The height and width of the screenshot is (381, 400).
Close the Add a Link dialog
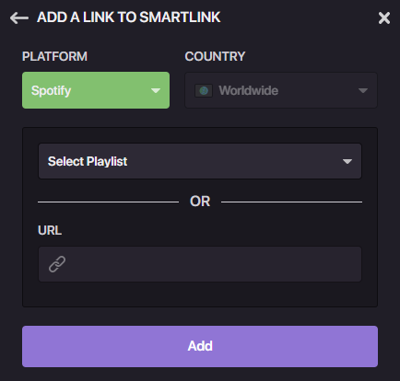pyautogui.click(x=384, y=18)
